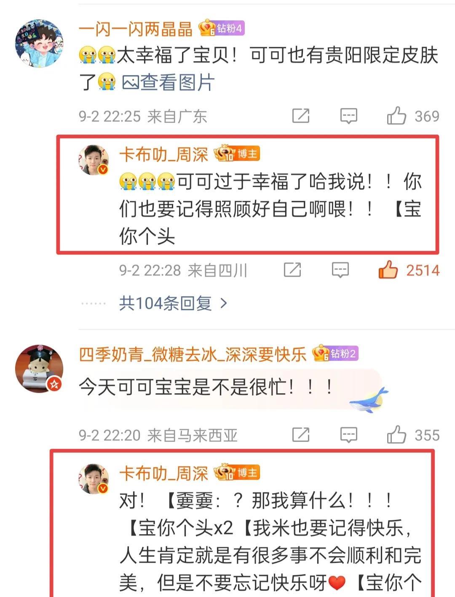The width and height of the screenshot is (455, 597).
Task: Open the 四季奶青 commenter's avatar
Action: pos(39,368)
